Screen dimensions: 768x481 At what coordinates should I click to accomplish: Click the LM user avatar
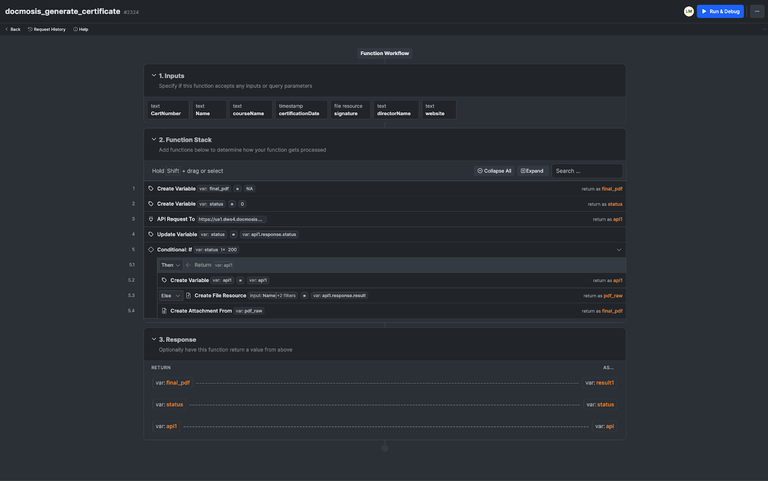(x=689, y=12)
